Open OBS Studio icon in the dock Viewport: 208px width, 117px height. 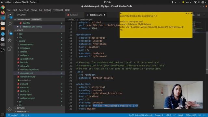point(3,50)
